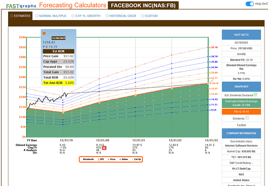
Task: Click the $500 y-axis label
Action: pos(23,37)
